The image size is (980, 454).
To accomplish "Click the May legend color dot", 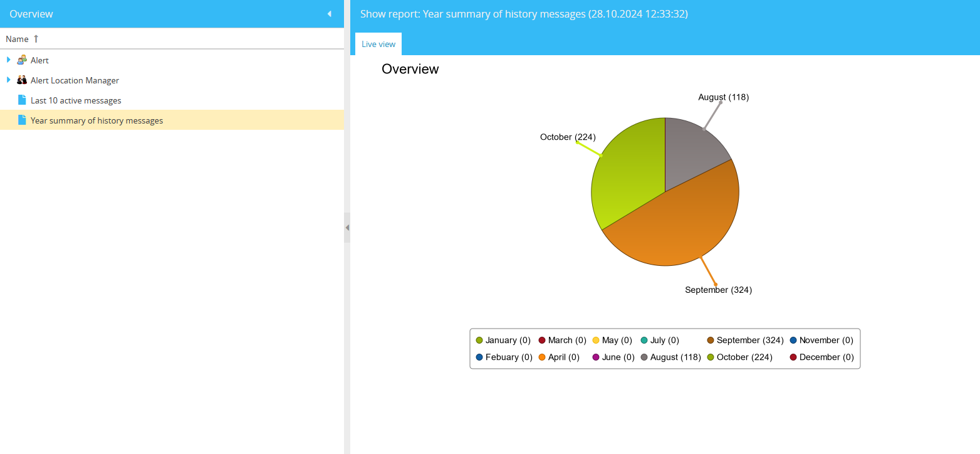I will 596,340.
